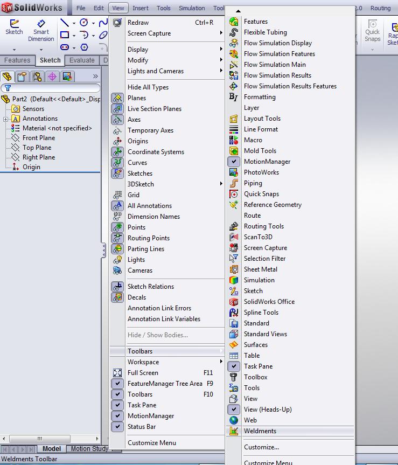Click the Motion Study tab
The image size is (398, 465).
[x=89, y=449]
